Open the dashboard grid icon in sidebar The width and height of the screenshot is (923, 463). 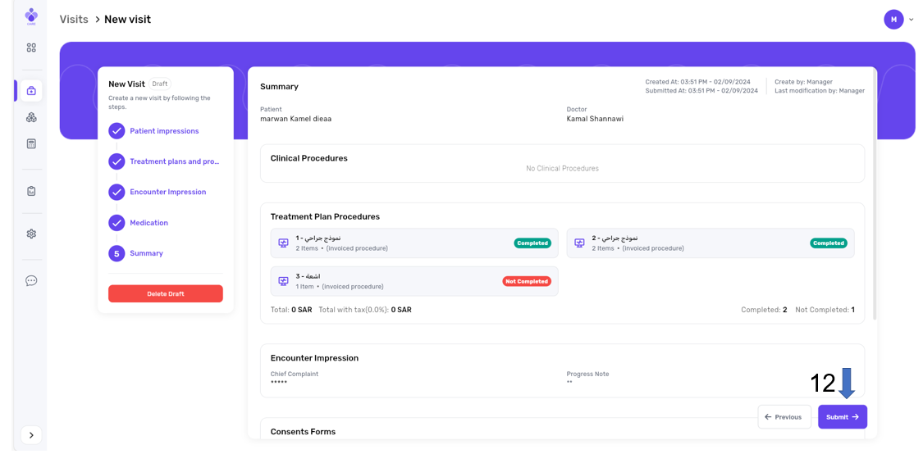[31, 48]
